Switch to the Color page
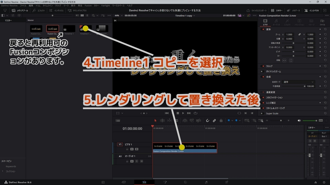330x185 pixels. tap(185, 182)
